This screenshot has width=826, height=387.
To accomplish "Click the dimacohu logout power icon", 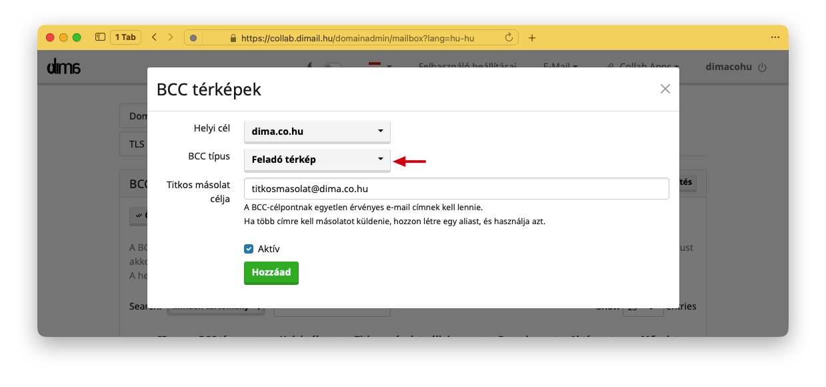I will 763,67.
